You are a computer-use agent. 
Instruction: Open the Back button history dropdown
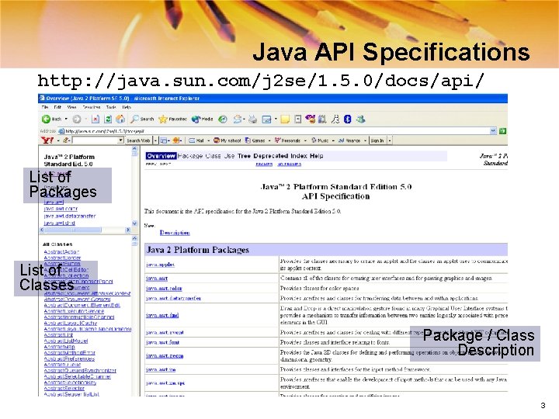click(x=66, y=119)
